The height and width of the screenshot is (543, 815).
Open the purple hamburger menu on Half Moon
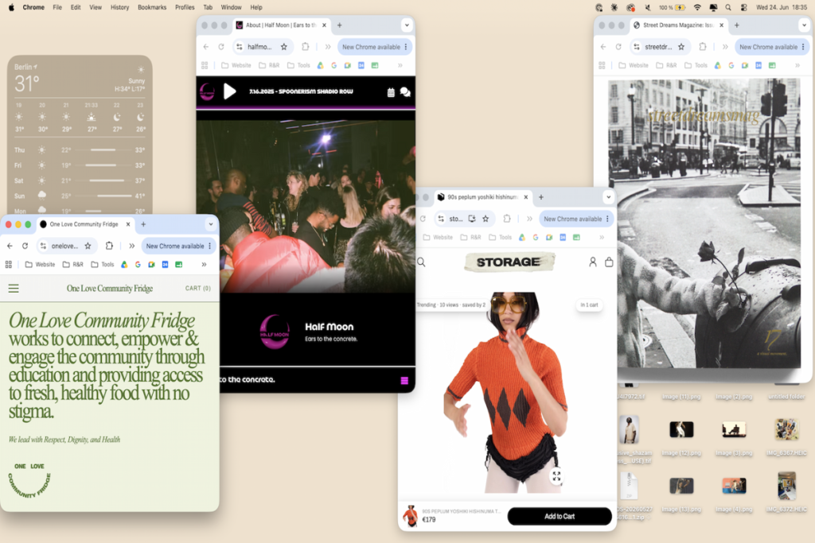coord(404,381)
